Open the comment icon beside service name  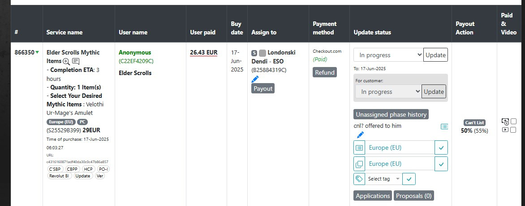point(76,61)
